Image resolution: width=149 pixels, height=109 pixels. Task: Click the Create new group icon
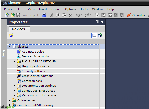[11, 35]
